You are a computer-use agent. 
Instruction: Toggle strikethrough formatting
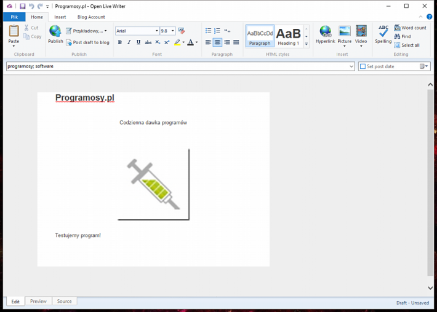(148, 42)
